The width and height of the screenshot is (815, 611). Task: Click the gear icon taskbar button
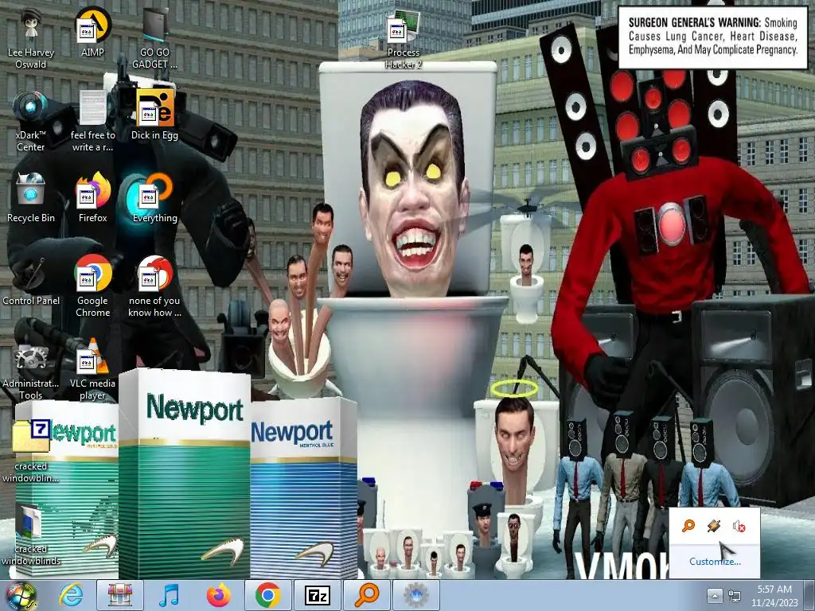click(x=415, y=595)
